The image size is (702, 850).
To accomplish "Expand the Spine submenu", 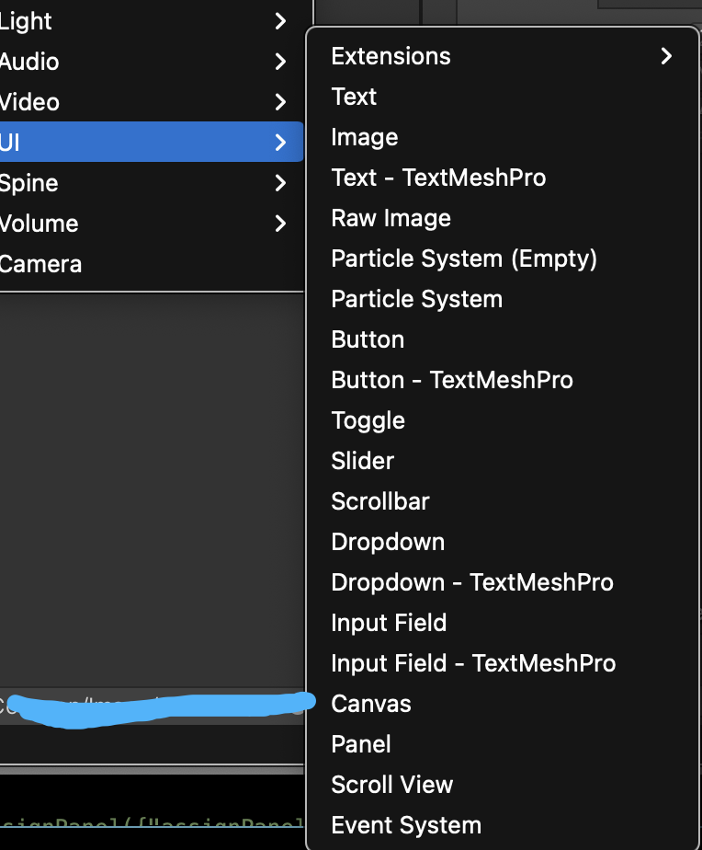I will [30, 183].
